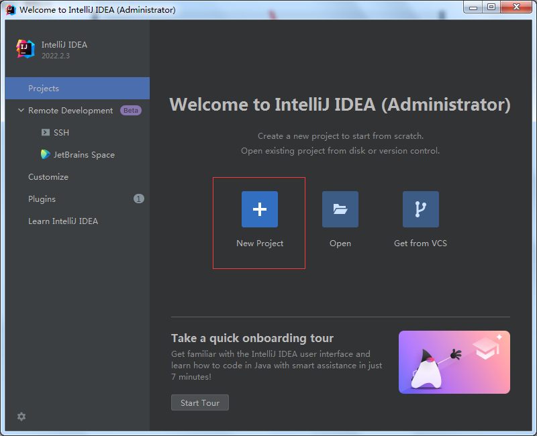This screenshot has height=436, width=537.
Task: Click the Open label text
Action: (340, 243)
